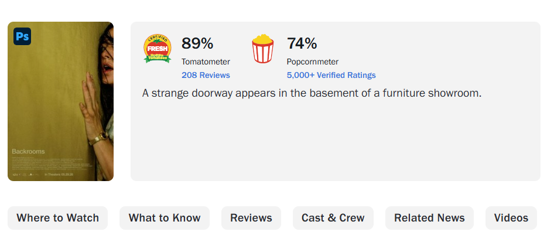This screenshot has width=554, height=235.
Task: Open the Reviews section button
Action: tap(251, 217)
